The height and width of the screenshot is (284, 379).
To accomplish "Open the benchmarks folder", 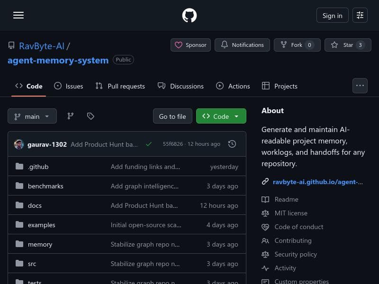I will click(x=45, y=186).
